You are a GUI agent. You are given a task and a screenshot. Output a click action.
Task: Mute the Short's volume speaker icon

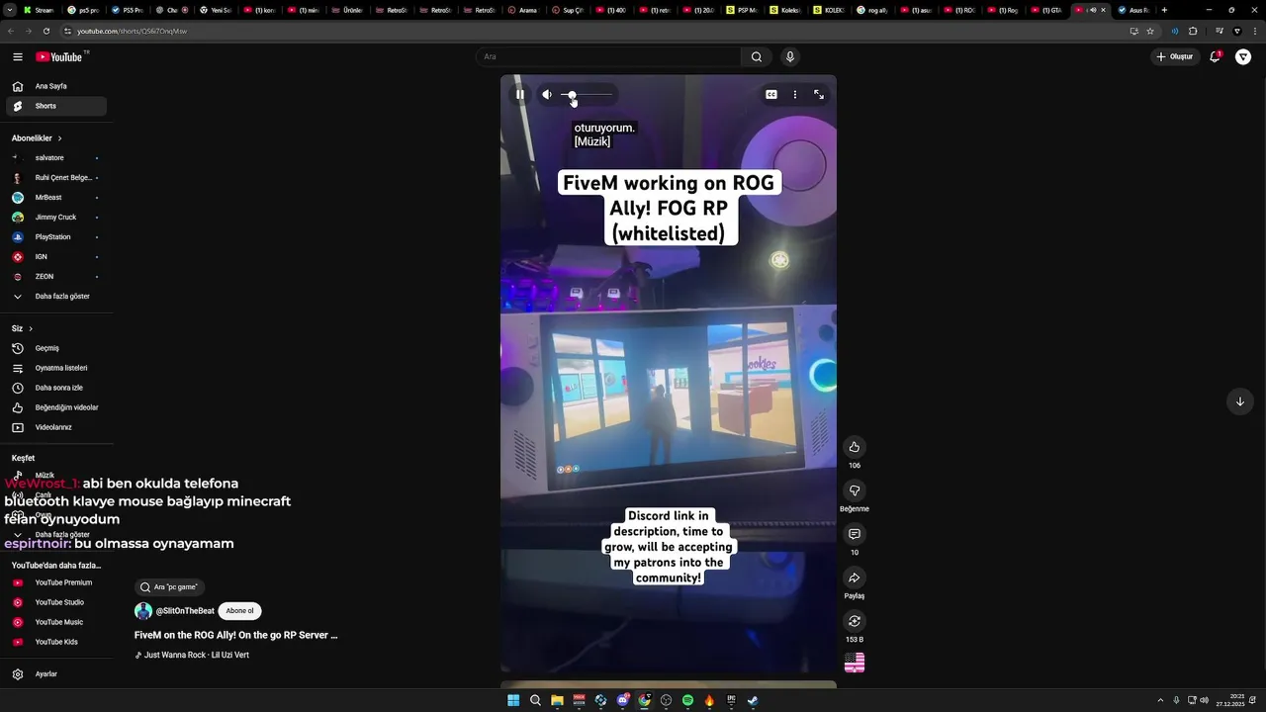pyautogui.click(x=547, y=95)
